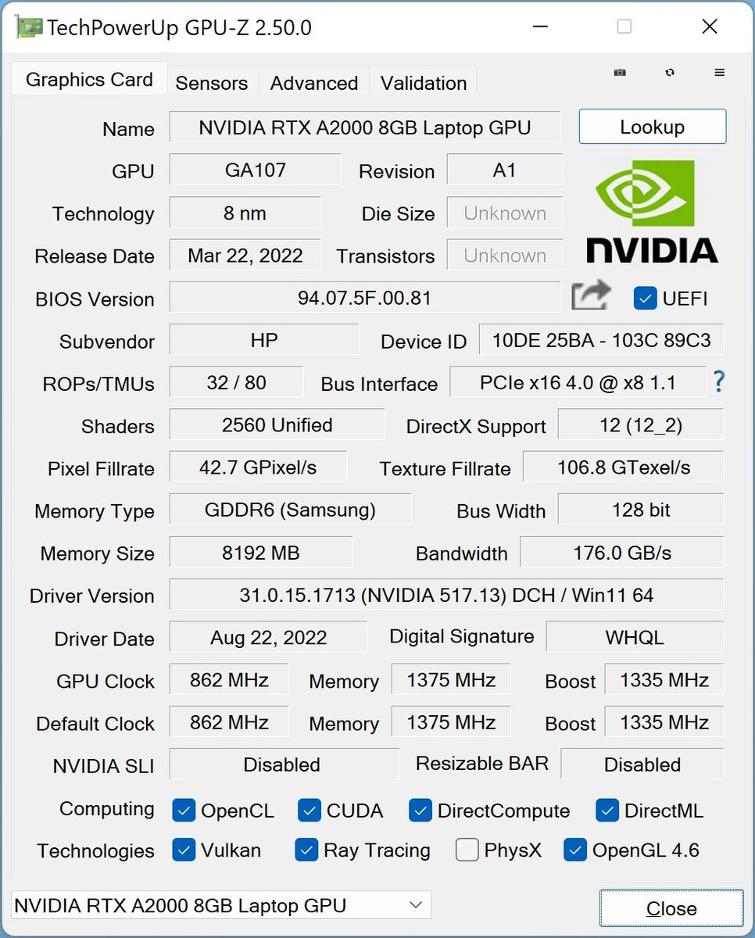Click the BIOS Version field
Image resolution: width=755 pixels, height=938 pixels.
tap(364, 298)
